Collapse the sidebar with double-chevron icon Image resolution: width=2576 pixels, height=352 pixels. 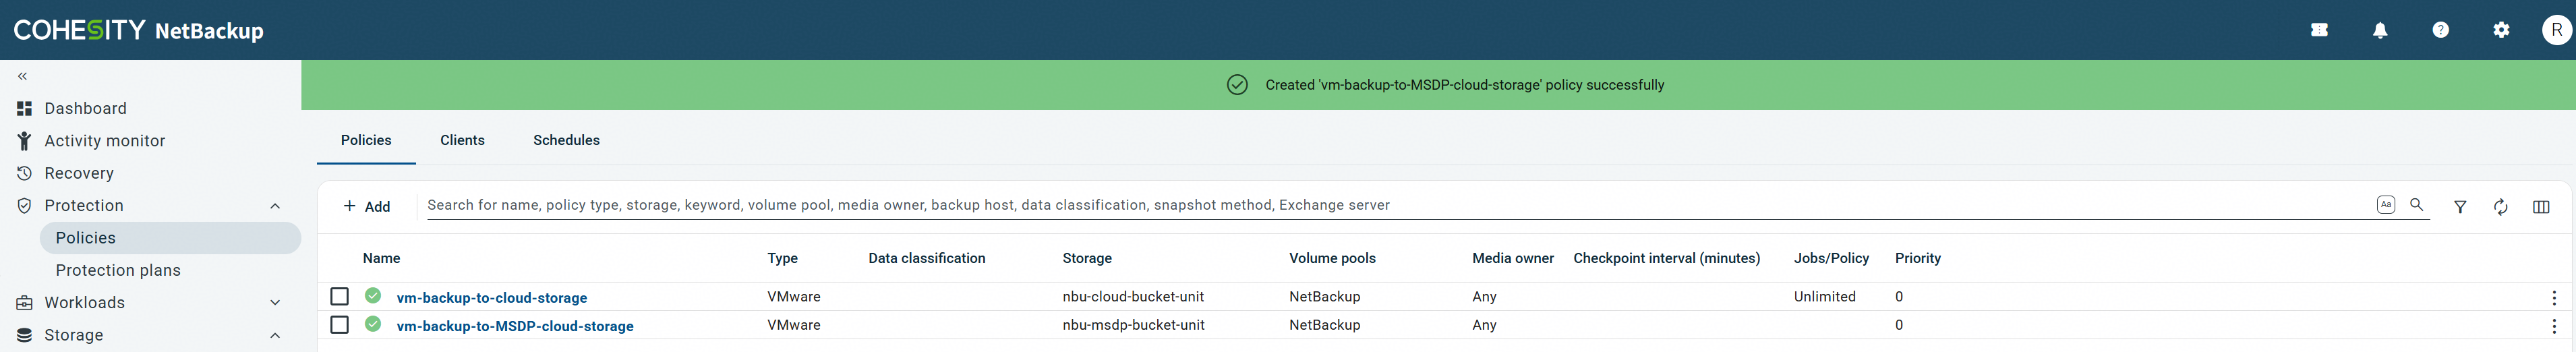[x=22, y=76]
